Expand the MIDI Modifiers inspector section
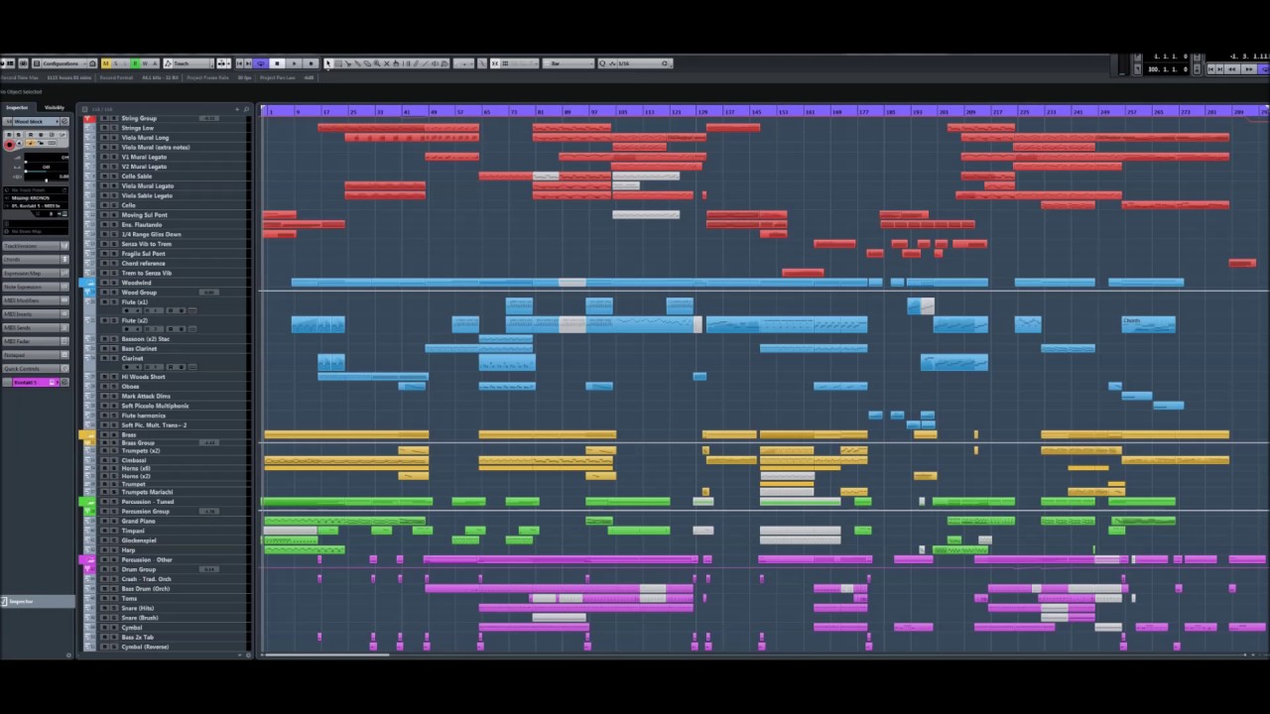Viewport: 1270px width, 714px height. click(x=36, y=300)
